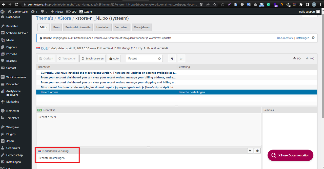The height and width of the screenshot is (169, 324).
Task: Open ComfortSole site link in admin bar
Action: point(18,12)
